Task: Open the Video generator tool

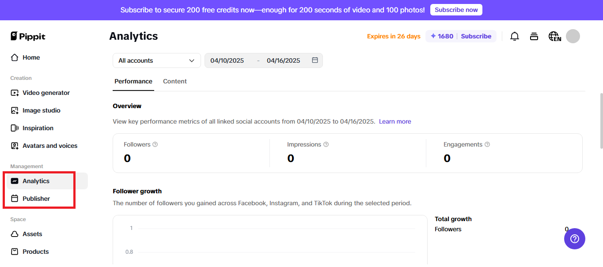Action: (46, 93)
